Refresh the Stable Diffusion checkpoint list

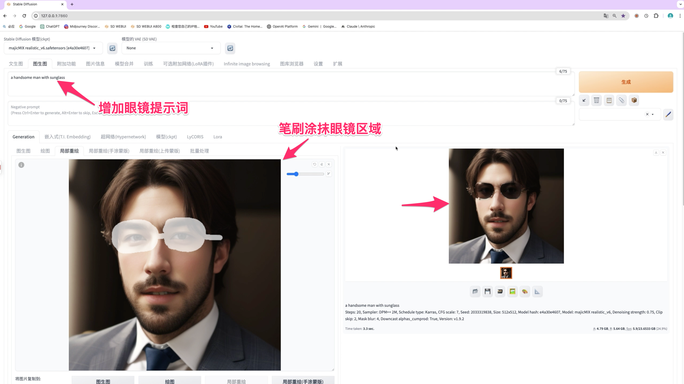(112, 48)
